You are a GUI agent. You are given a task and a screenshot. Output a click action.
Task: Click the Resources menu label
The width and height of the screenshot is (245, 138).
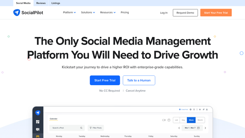(106, 12)
